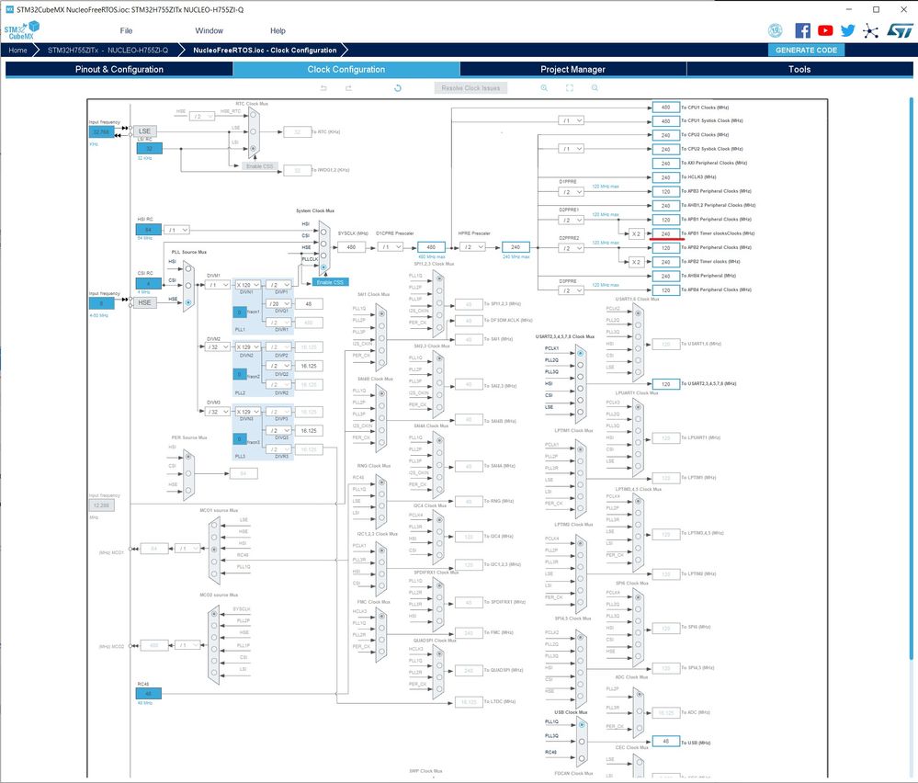Click the STM32CubeMX logo icon
The image size is (918, 783).
coord(22,29)
